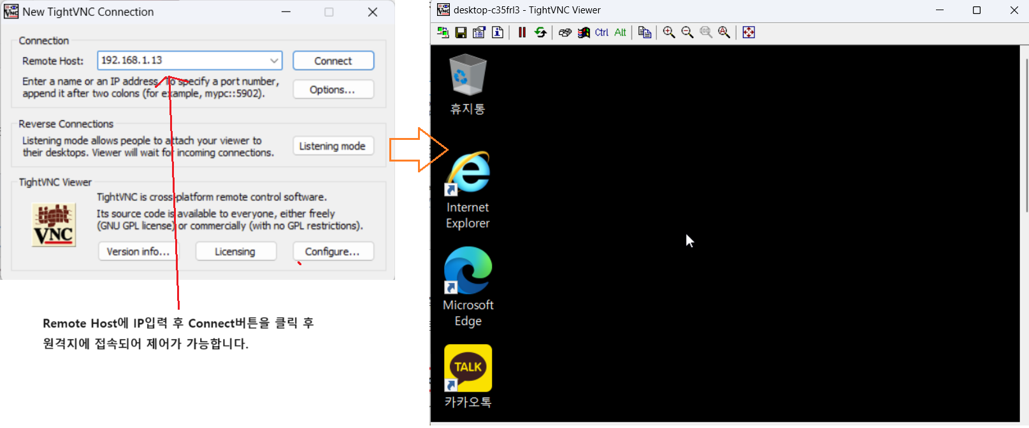Click the Connect button

pos(333,60)
